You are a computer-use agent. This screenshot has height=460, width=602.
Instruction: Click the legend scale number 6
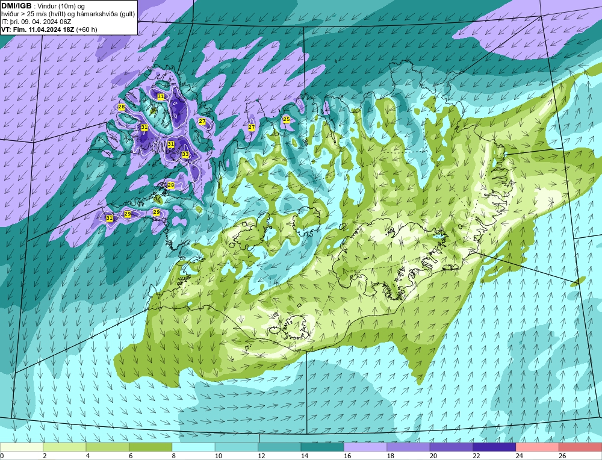click(x=131, y=456)
